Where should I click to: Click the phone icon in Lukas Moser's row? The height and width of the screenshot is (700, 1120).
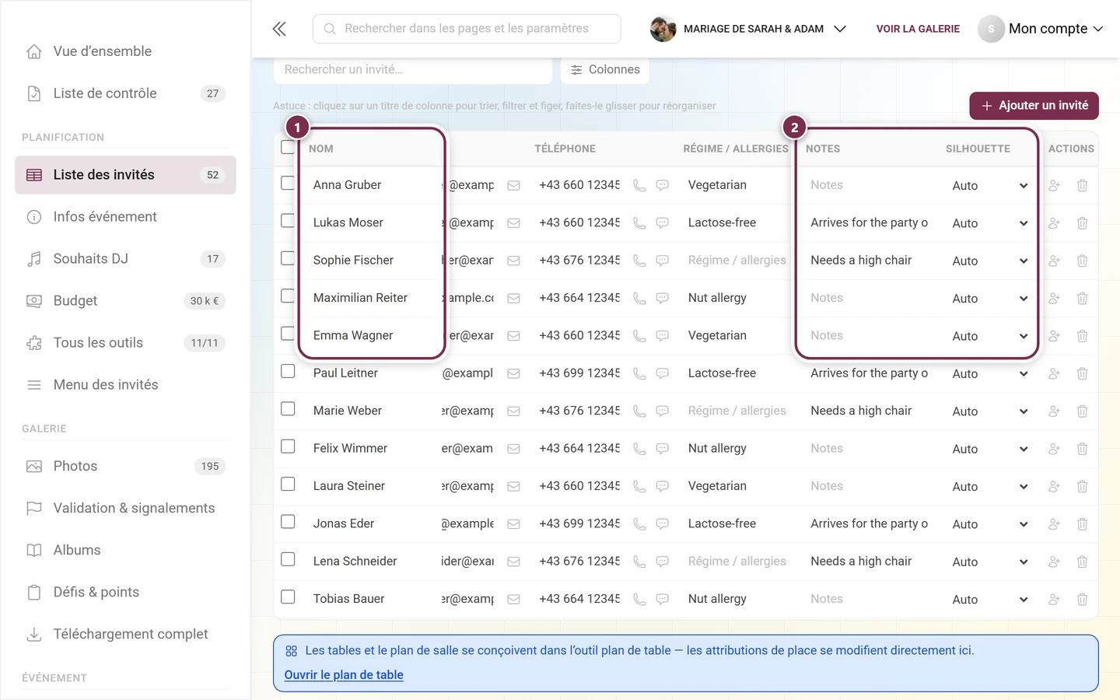pyautogui.click(x=639, y=222)
